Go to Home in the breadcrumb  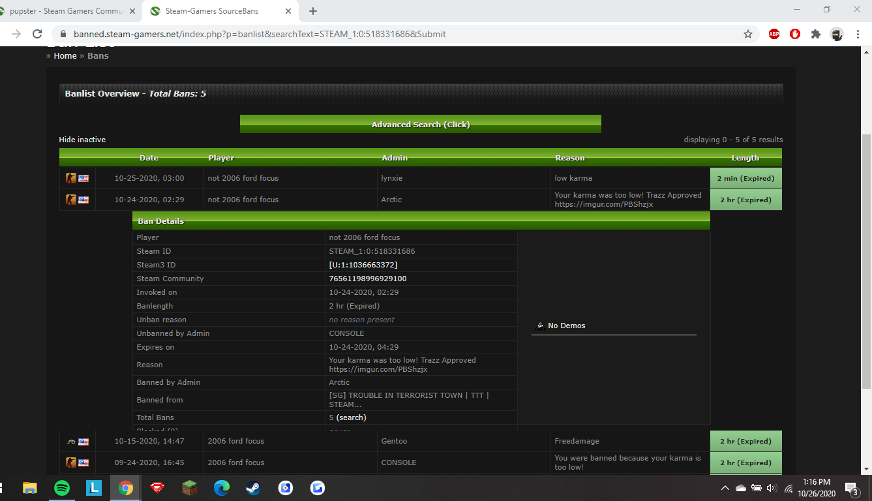65,56
